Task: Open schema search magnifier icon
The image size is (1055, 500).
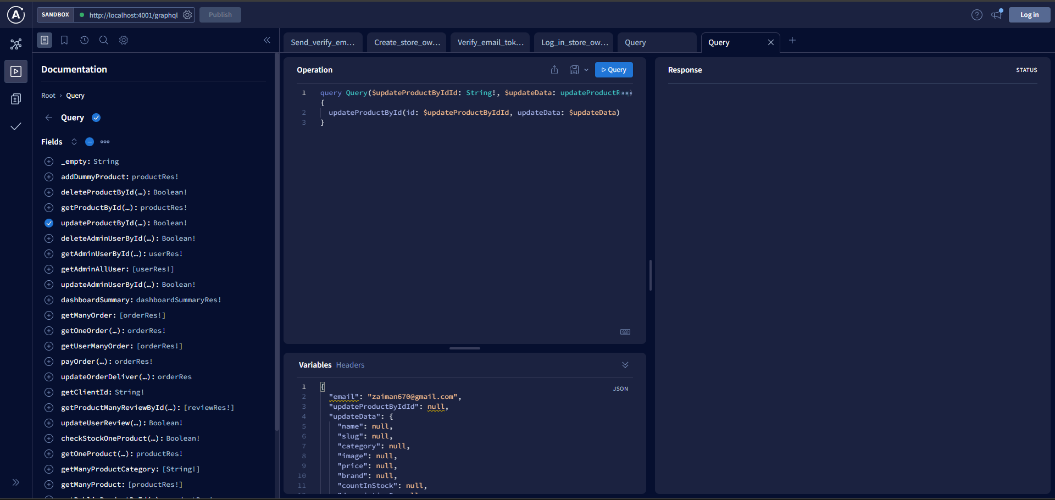Action: 104,40
